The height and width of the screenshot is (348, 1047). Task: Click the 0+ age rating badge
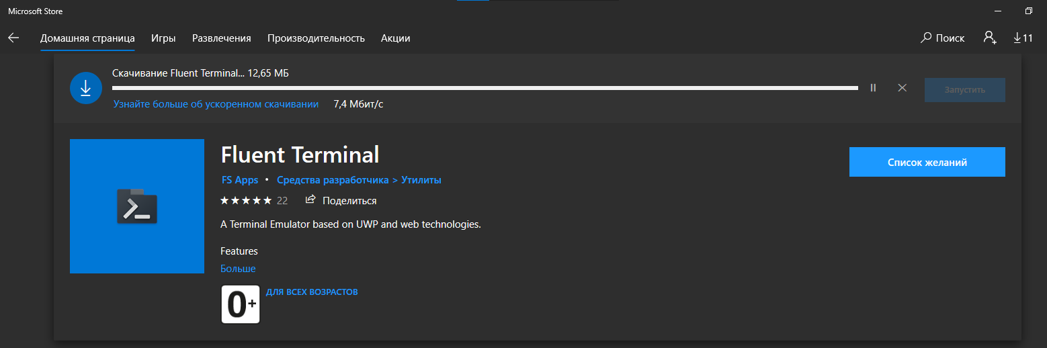(x=241, y=304)
